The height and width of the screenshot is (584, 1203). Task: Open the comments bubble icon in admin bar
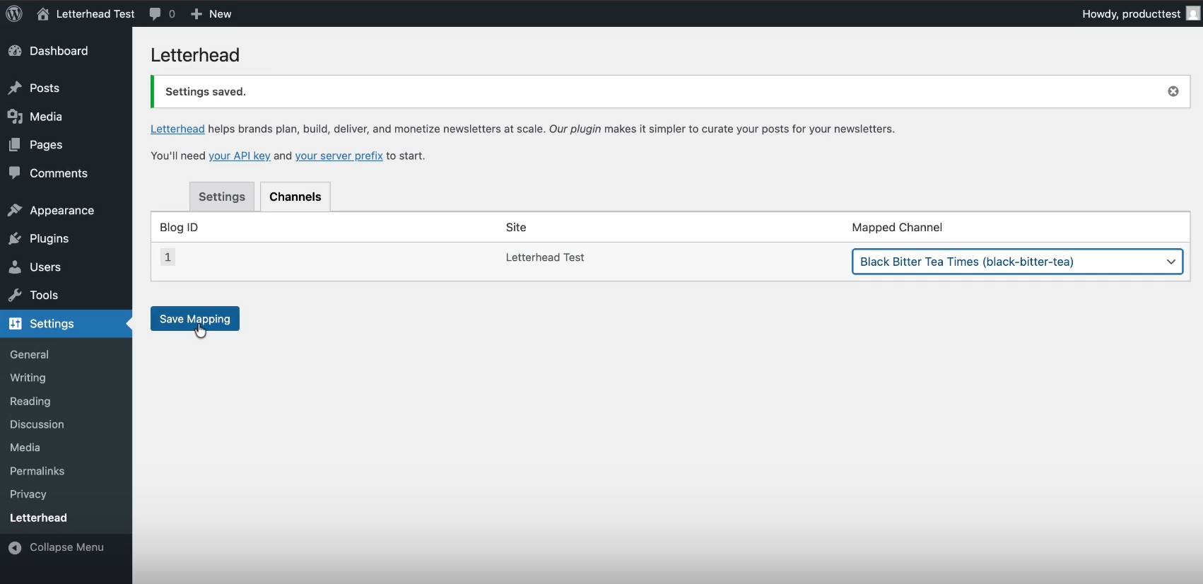[x=155, y=14]
